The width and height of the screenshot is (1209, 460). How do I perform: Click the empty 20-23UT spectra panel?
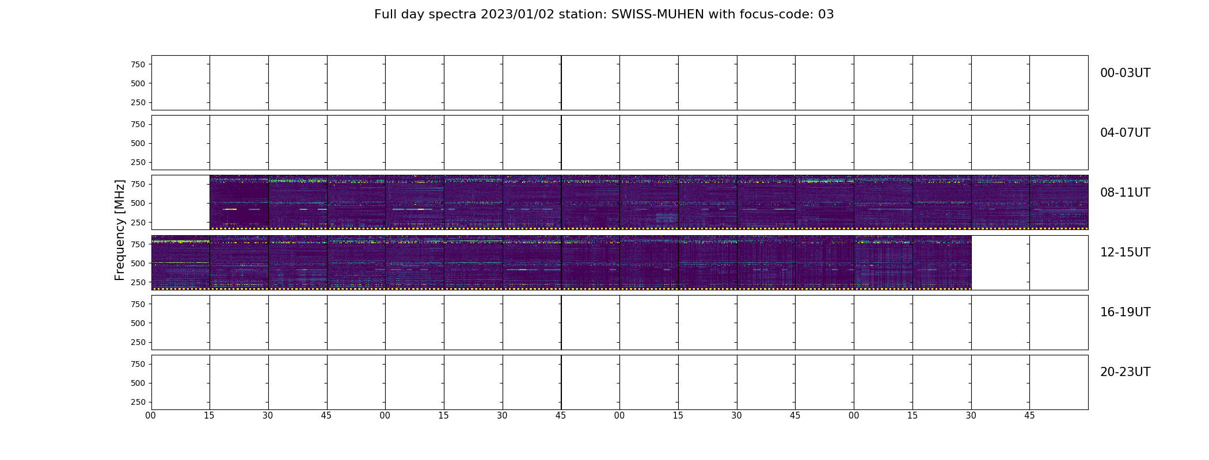click(x=619, y=382)
